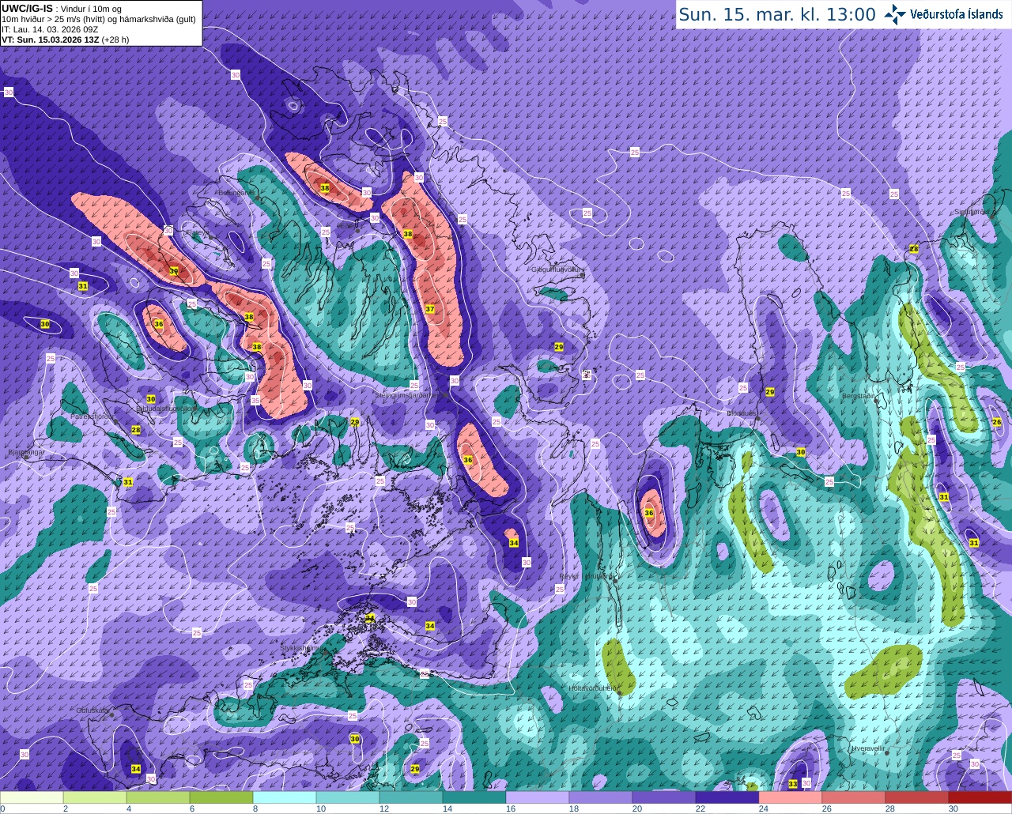Click the yellow '39' peak gust marker
This screenshot has width=1012, height=814.
coord(174,271)
